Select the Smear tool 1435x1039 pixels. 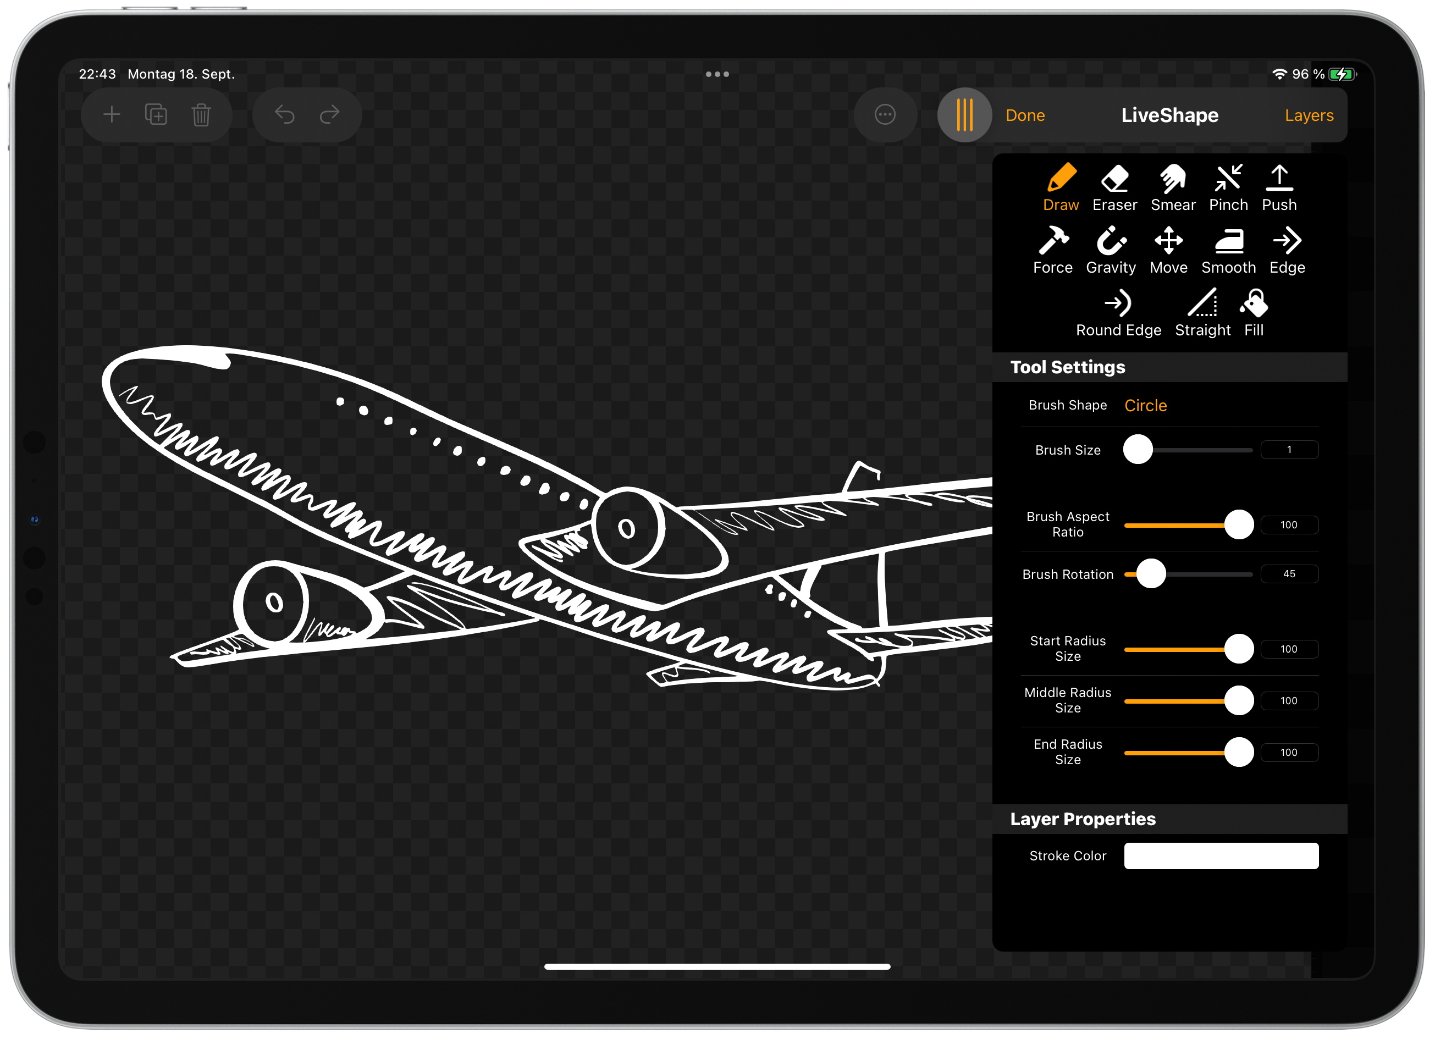tap(1172, 187)
